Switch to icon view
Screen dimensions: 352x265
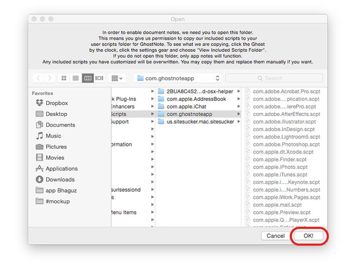[x=64, y=78]
